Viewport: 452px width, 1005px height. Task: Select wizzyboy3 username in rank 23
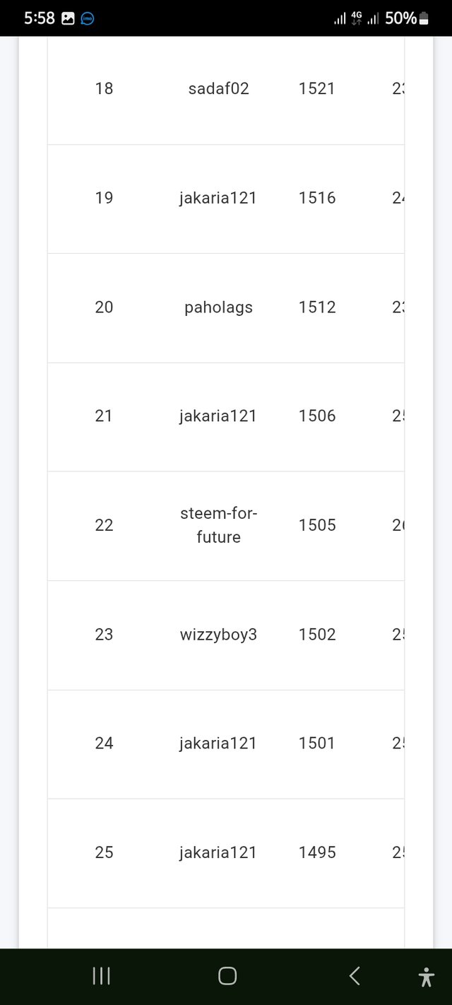tap(218, 634)
